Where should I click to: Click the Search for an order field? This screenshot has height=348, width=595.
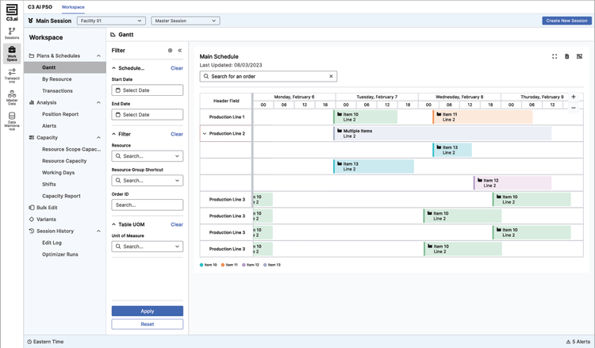(268, 76)
